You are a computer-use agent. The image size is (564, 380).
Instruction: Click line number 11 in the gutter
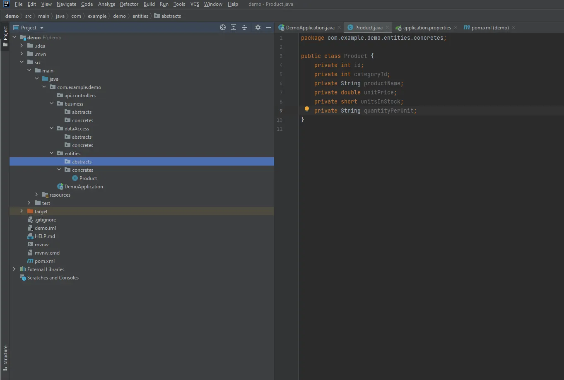pyautogui.click(x=280, y=129)
